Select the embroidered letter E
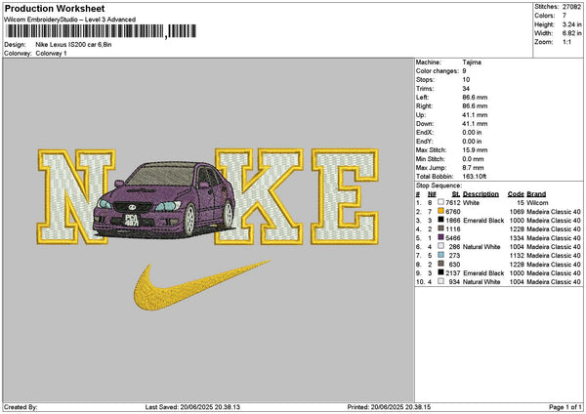The width and height of the screenshot is (586, 414). (x=346, y=196)
